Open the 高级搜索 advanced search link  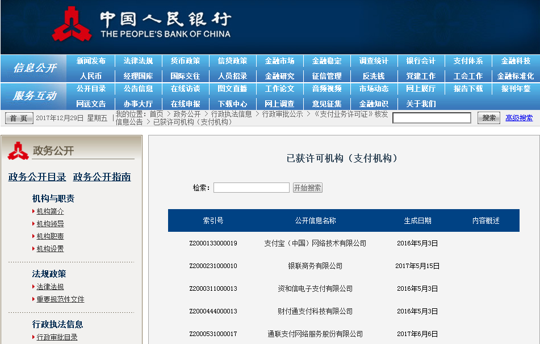click(x=519, y=118)
